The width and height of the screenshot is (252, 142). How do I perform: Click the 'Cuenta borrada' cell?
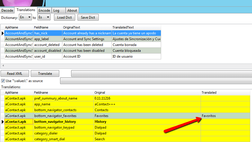[x=136, y=45]
